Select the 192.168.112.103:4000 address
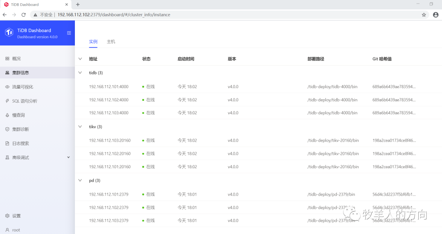 click(x=109, y=113)
